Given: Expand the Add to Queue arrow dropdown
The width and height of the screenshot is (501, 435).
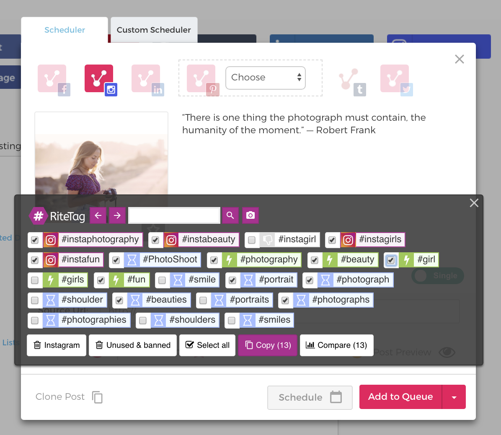Looking at the screenshot, I should click(454, 397).
